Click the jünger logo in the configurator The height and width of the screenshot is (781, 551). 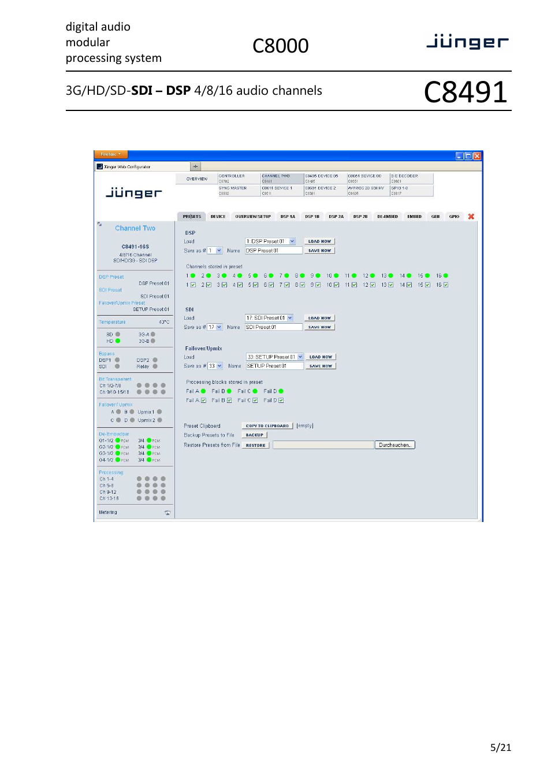point(134,193)
